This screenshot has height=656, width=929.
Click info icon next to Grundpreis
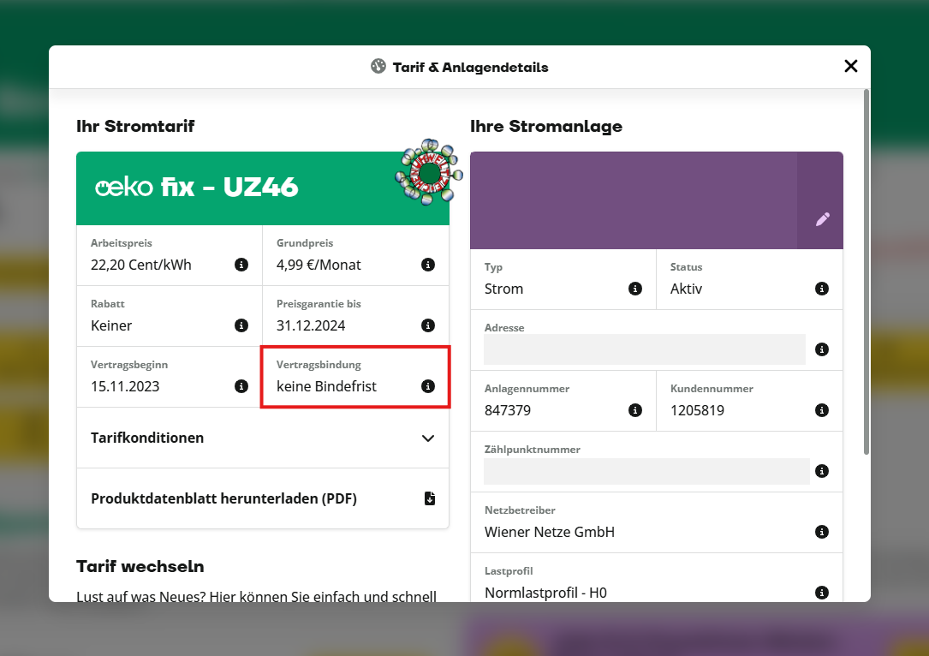pos(428,265)
